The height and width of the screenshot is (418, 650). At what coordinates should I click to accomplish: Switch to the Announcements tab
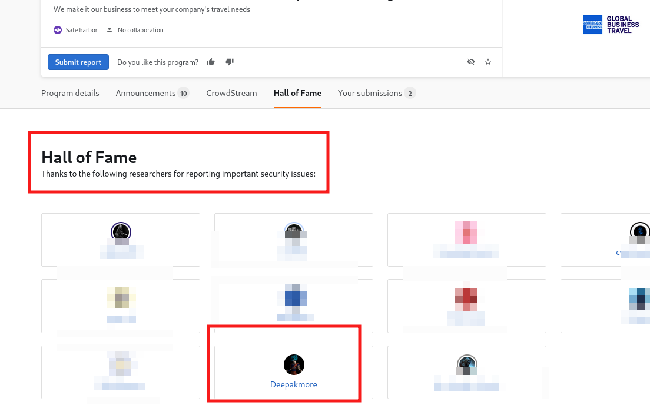[152, 93]
